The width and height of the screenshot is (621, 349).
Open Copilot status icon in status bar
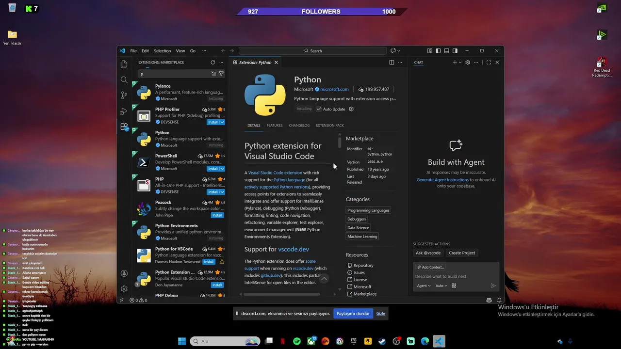click(x=489, y=300)
